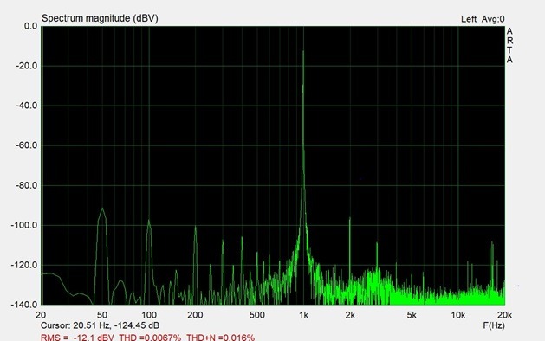The height and width of the screenshot is (341, 545).
Task: Click the 50 Hz hum peak
Action: tap(102, 209)
